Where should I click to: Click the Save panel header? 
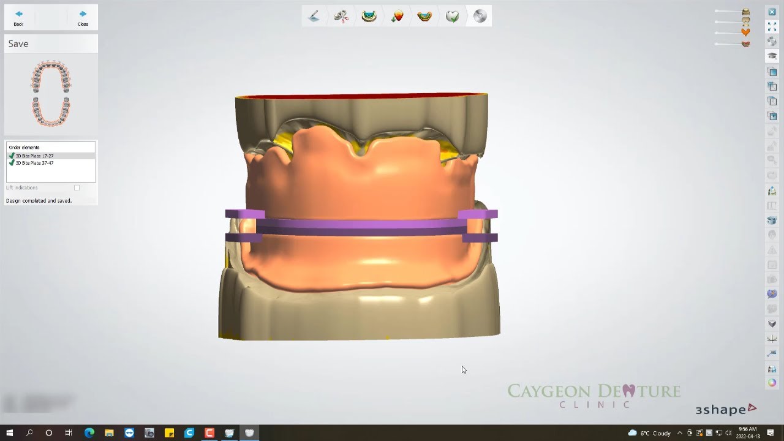point(51,43)
